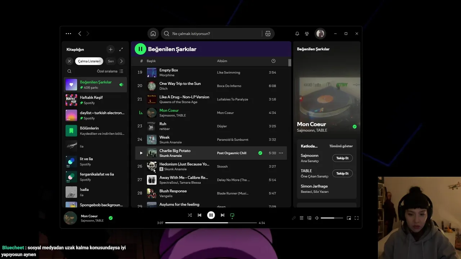The height and width of the screenshot is (259, 461).
Task: Open the lit ve lia blend
Action: point(95,161)
